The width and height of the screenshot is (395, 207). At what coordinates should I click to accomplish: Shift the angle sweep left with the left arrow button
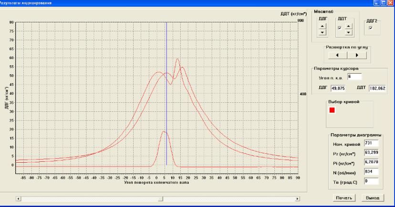[338, 55]
